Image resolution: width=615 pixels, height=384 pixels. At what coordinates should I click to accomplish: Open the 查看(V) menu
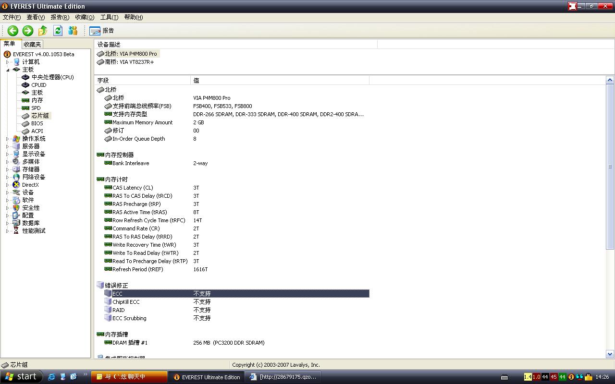pyautogui.click(x=36, y=17)
